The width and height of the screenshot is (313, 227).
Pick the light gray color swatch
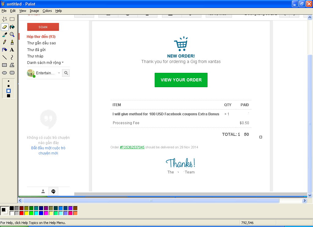coord(17,213)
